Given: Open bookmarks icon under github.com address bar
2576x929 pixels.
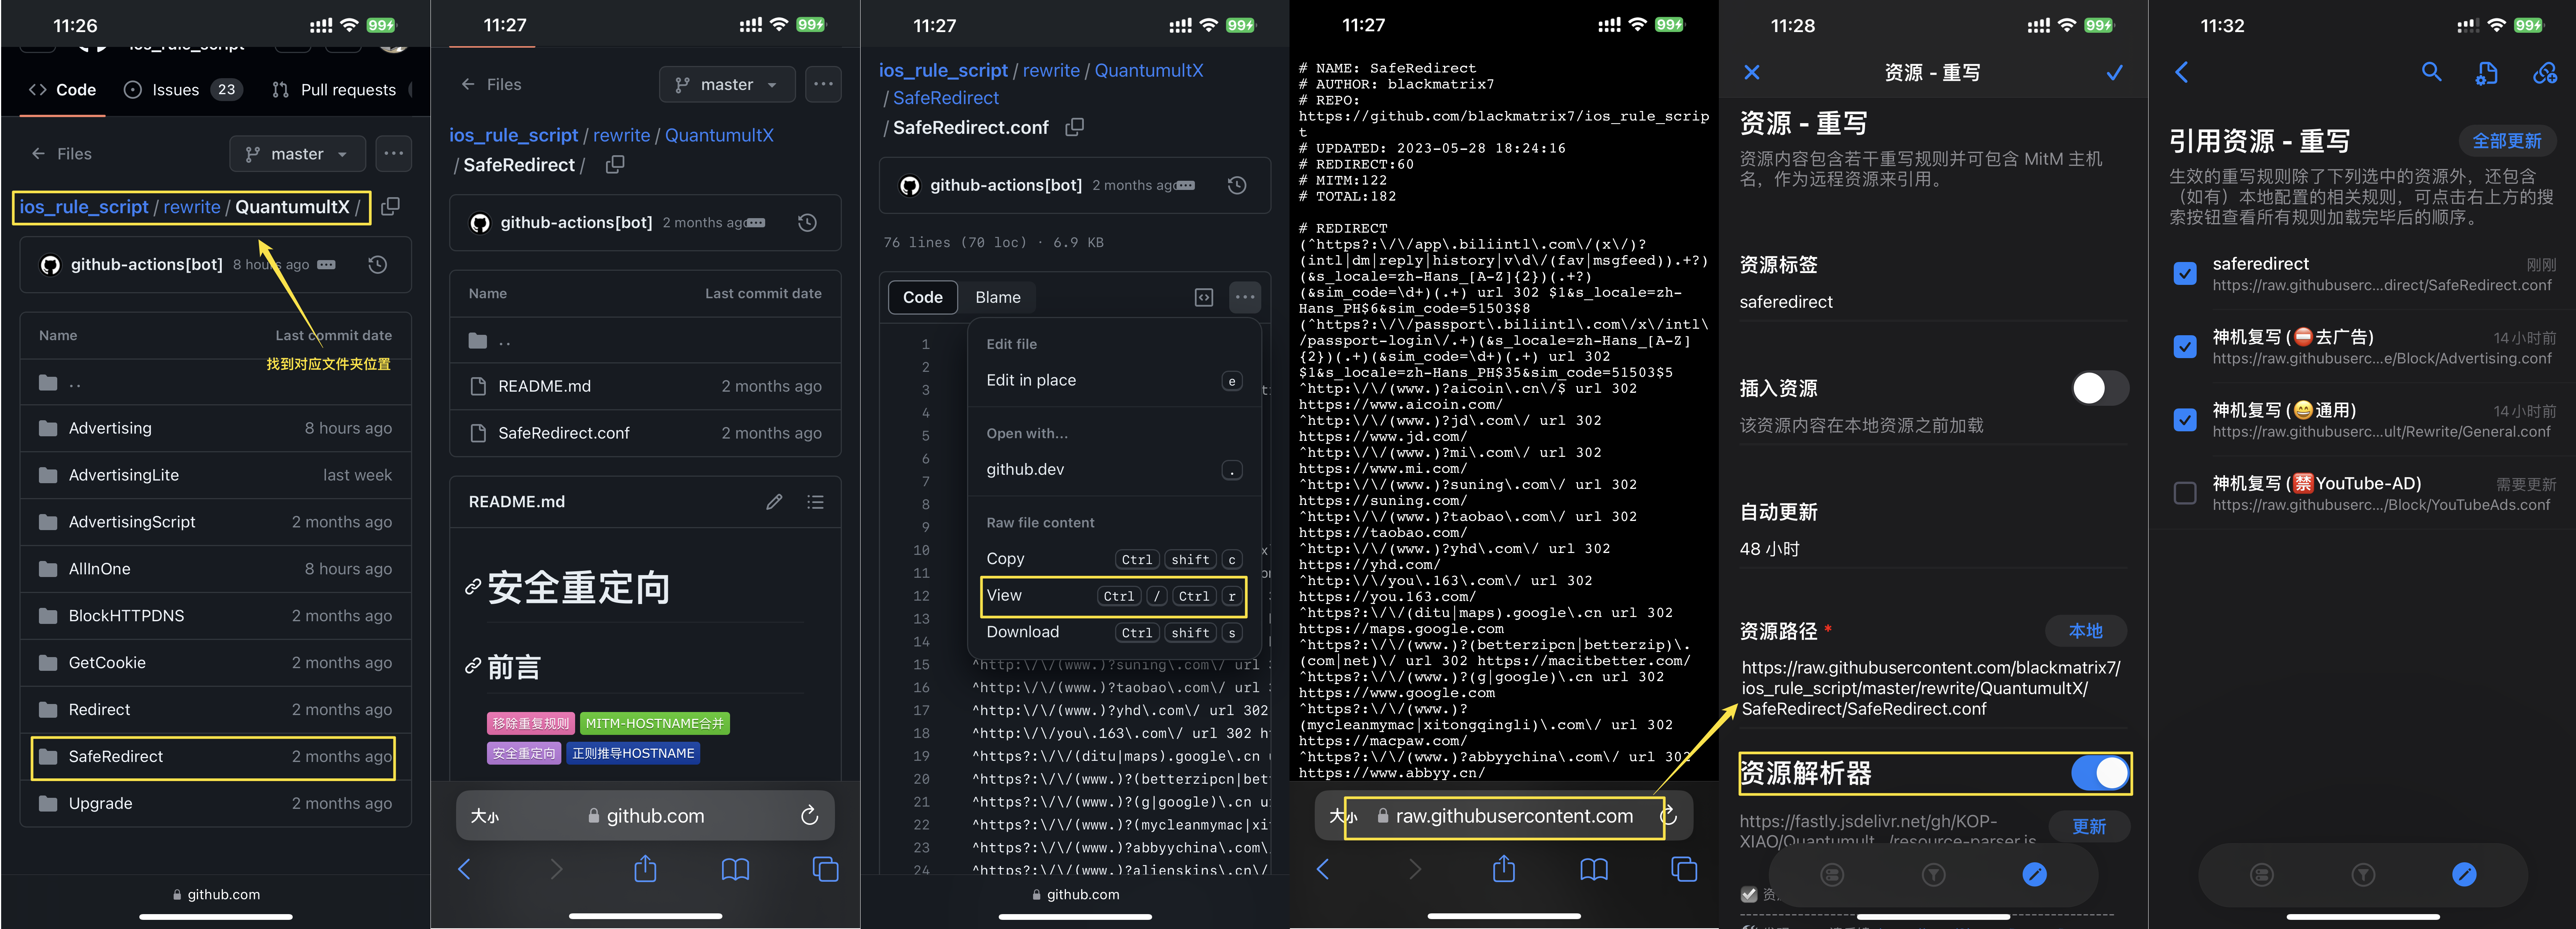Looking at the screenshot, I should (735, 870).
